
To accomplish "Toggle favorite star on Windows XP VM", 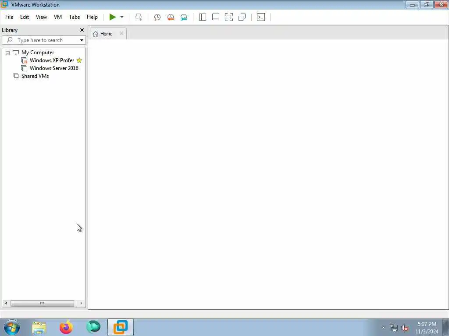I will (79, 60).
